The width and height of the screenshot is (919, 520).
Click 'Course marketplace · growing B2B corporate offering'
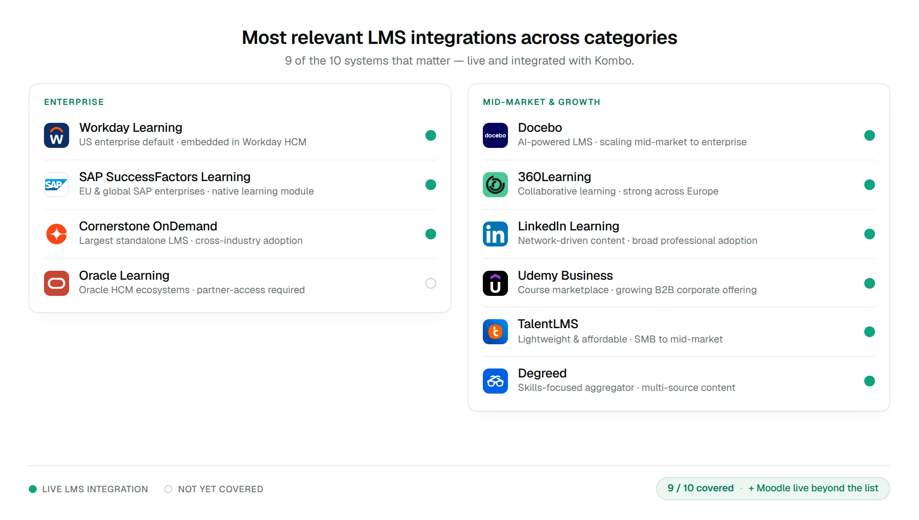(637, 290)
